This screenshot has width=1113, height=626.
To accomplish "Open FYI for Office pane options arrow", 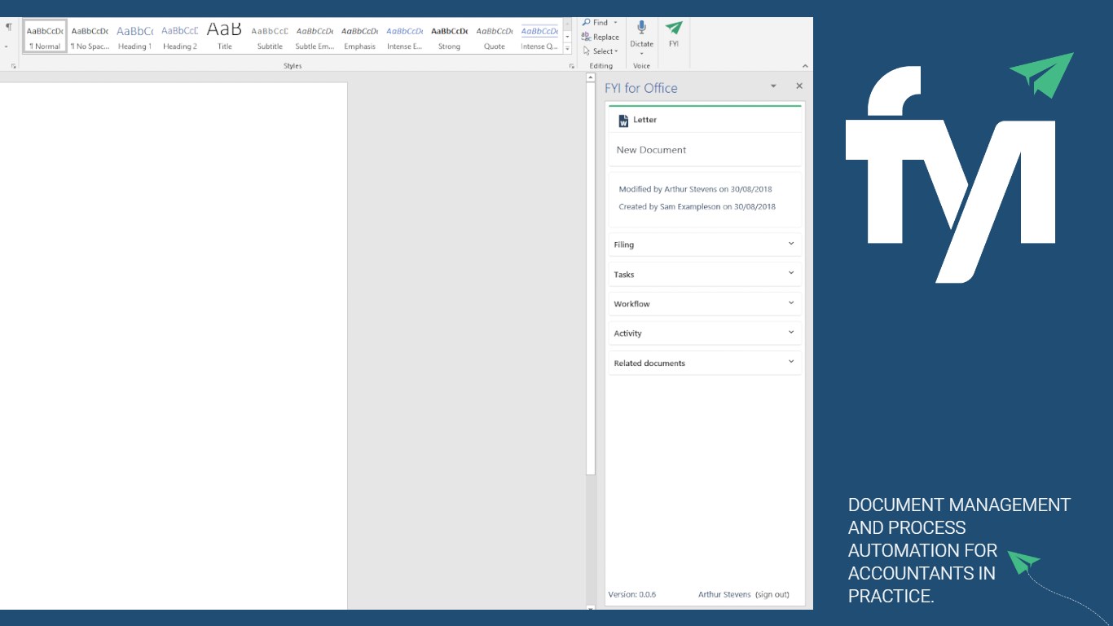I will (x=773, y=86).
